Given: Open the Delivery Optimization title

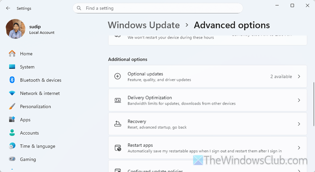Looking at the screenshot, I should point(150,97).
